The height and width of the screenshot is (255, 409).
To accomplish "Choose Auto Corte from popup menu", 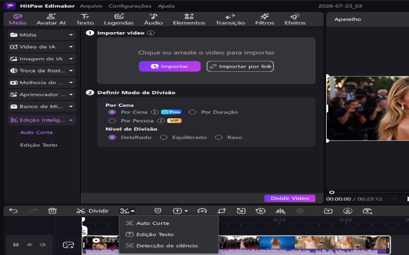I will [169, 223].
